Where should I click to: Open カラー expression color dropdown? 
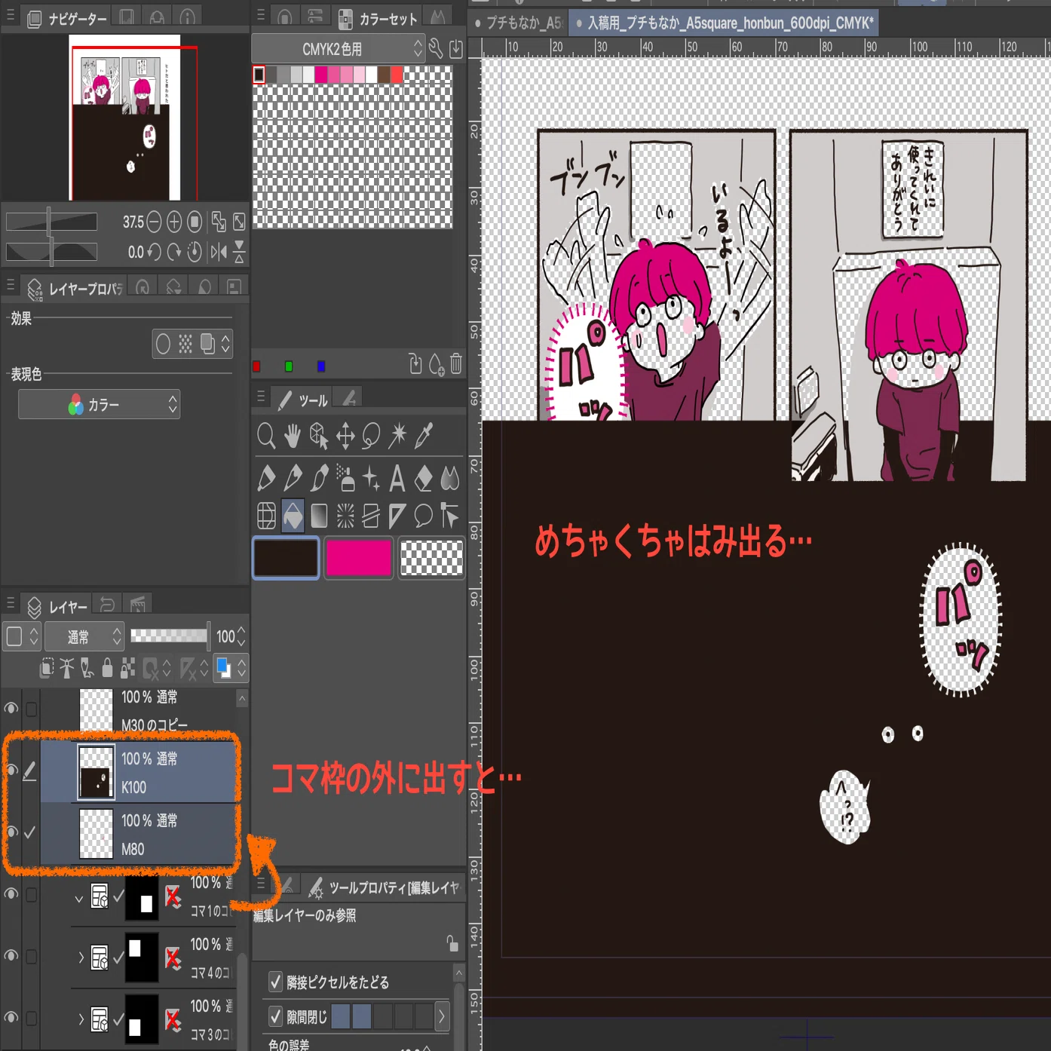(x=99, y=405)
